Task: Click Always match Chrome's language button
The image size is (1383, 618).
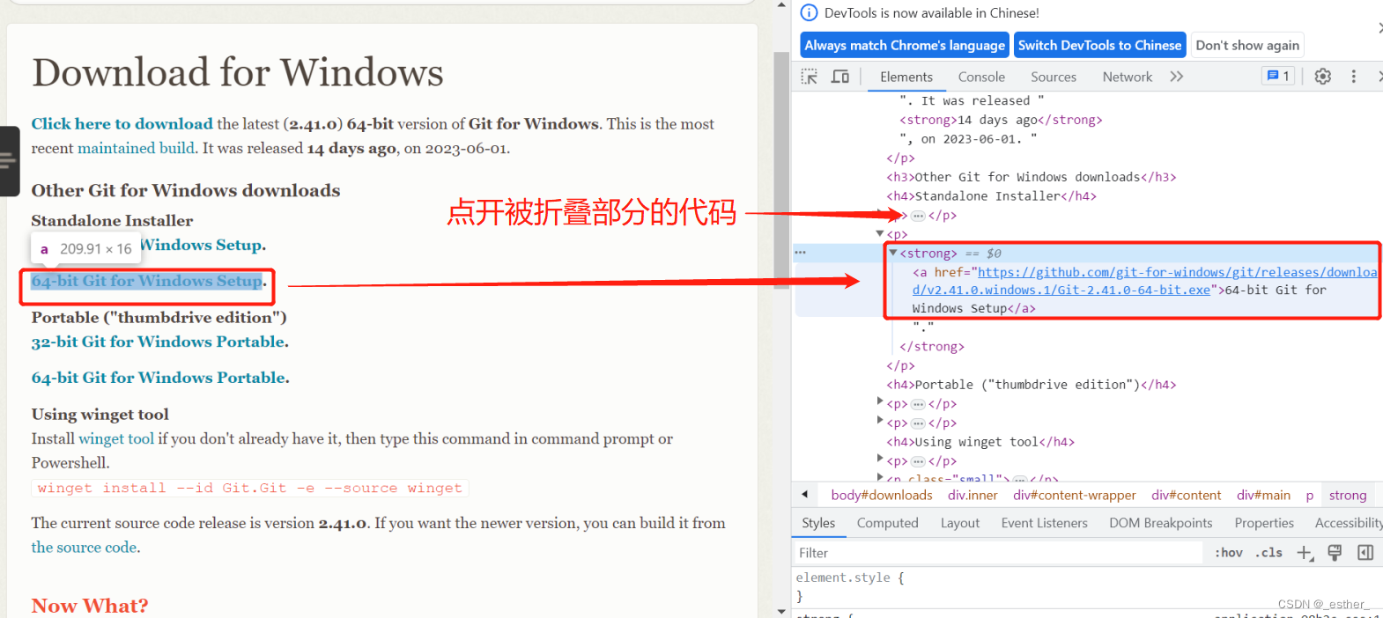Action: [x=905, y=45]
